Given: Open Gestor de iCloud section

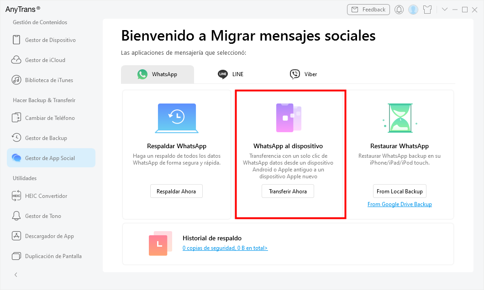Looking at the screenshot, I should [x=45, y=60].
